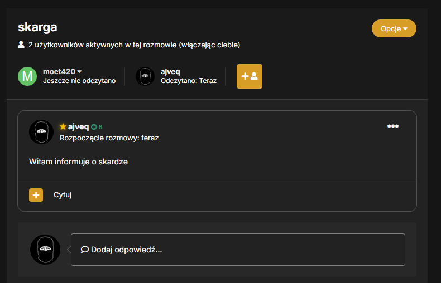Click the green reputation badge showing 6
The image size is (441, 283).
tap(97, 127)
